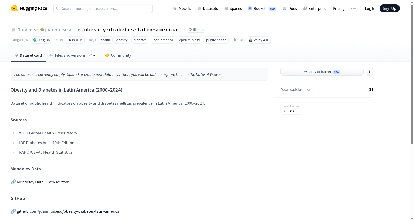Select the diabetes tag
The image size is (414, 221).
[x=140, y=40]
